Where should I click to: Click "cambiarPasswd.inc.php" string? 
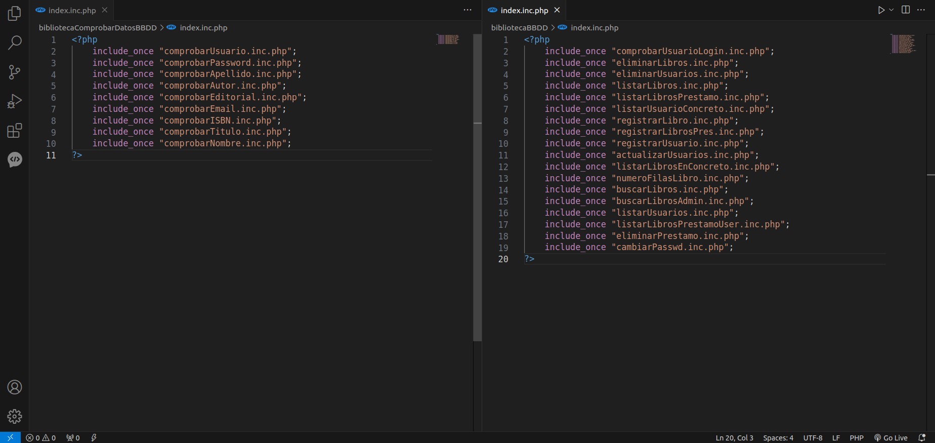(x=670, y=247)
